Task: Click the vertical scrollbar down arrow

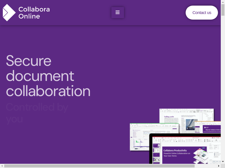Action: (223, 162)
